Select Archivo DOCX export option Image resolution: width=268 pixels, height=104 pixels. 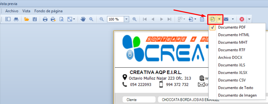[x=237, y=57]
